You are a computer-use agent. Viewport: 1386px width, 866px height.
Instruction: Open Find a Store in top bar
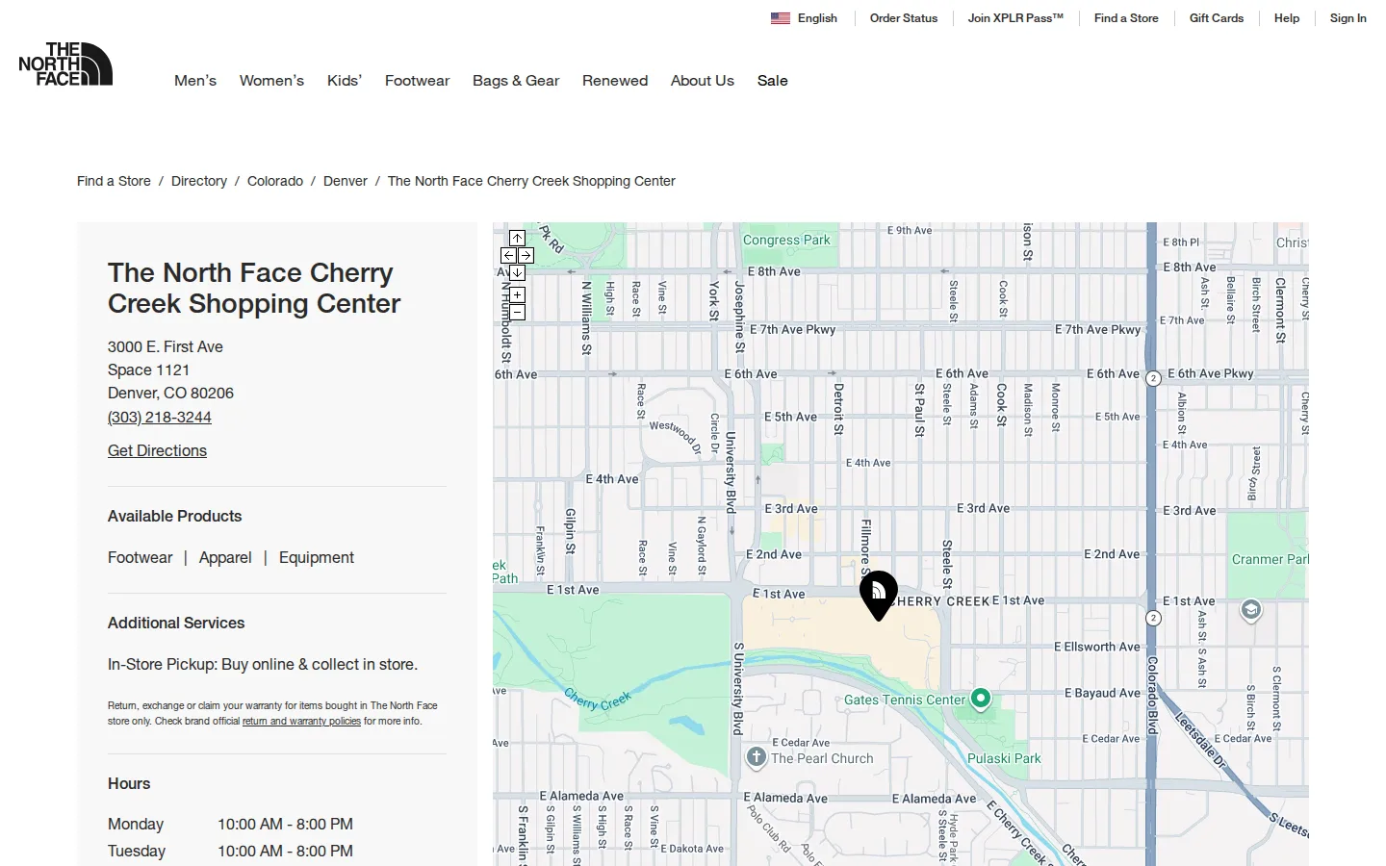[1126, 18]
